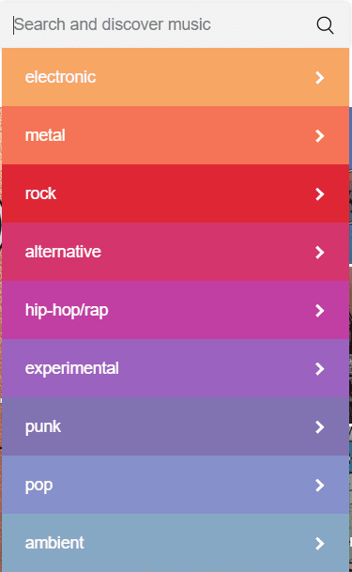Click the arrow icon next to pop
Viewport: 352px width, 572px height.
[319, 486]
